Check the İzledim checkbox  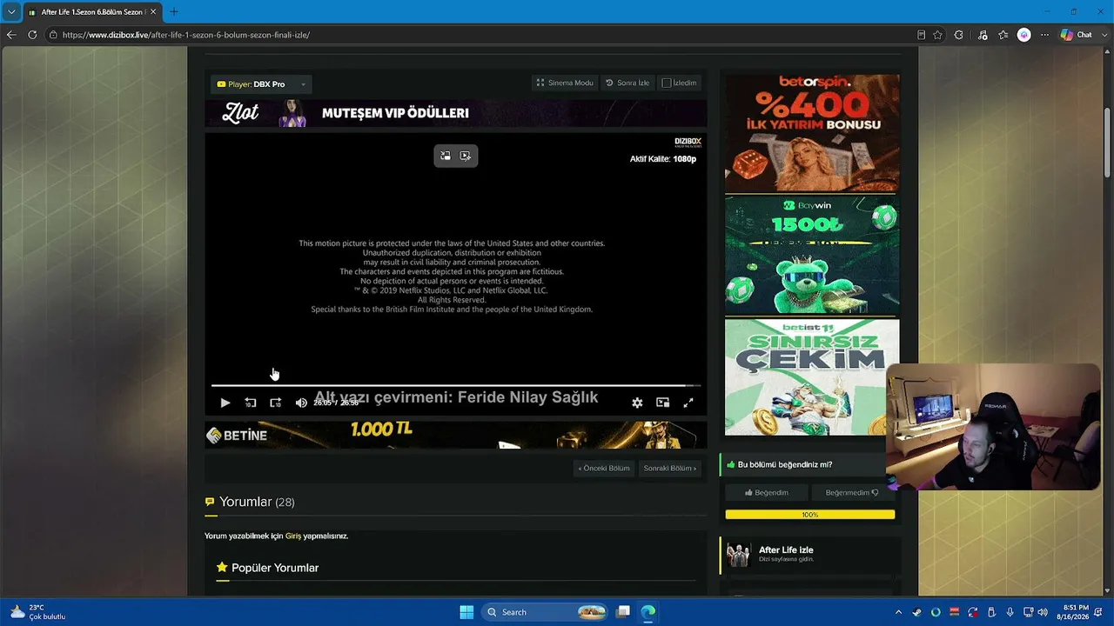pos(667,83)
